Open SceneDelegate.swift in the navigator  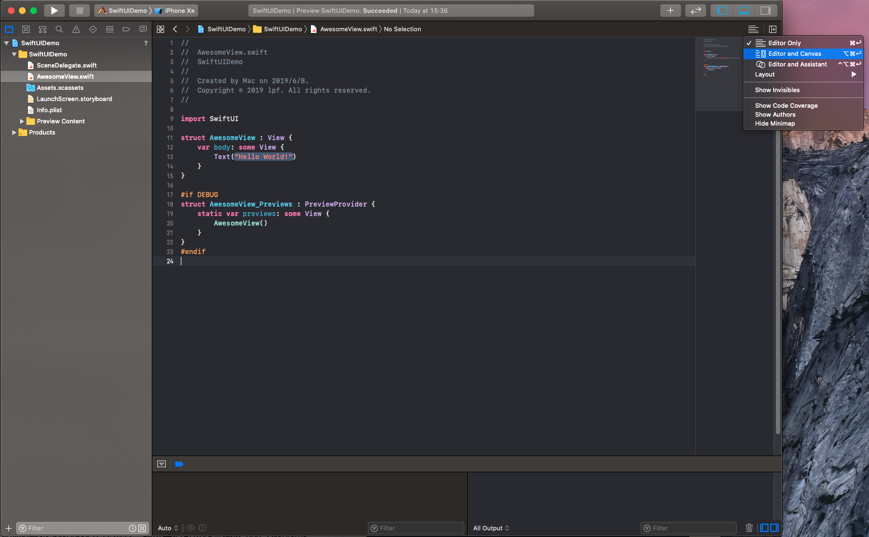point(66,65)
